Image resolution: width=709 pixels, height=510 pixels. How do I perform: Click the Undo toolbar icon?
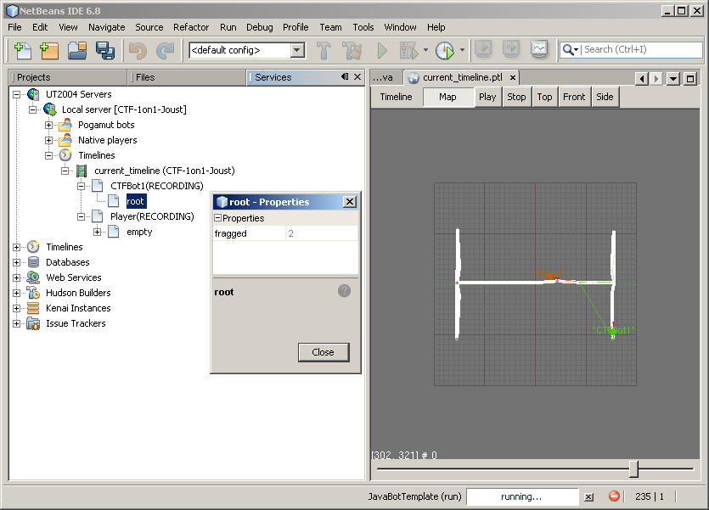tap(138, 50)
